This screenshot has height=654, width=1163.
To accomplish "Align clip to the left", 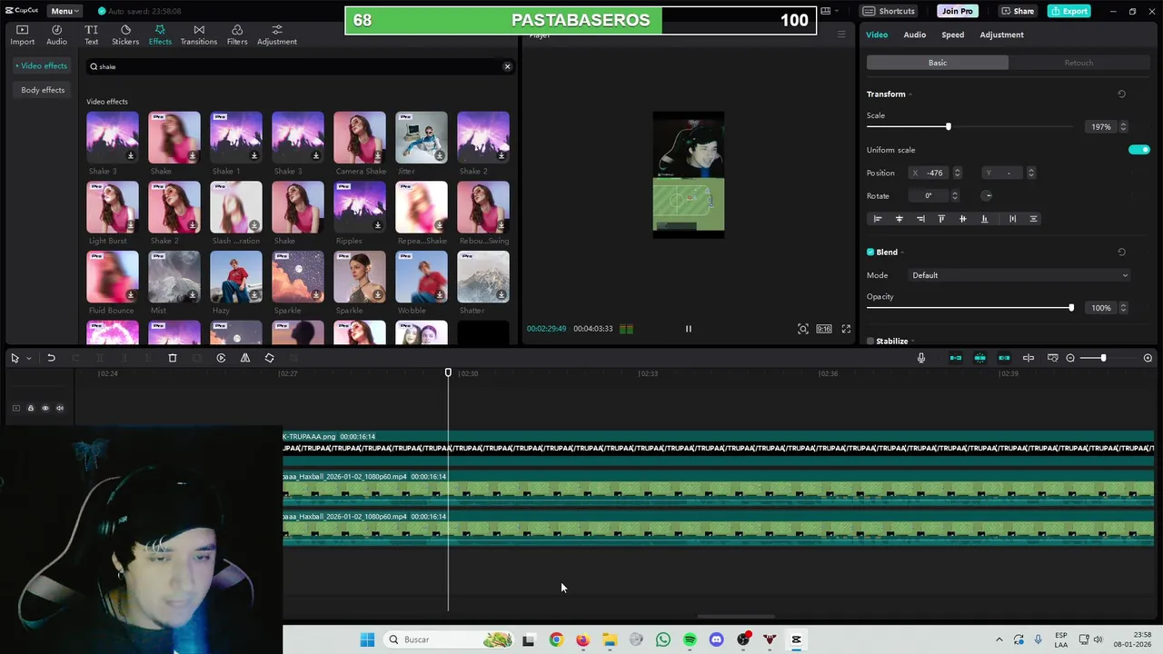I will click(x=877, y=219).
